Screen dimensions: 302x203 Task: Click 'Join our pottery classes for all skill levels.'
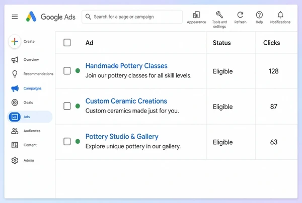pos(138,75)
